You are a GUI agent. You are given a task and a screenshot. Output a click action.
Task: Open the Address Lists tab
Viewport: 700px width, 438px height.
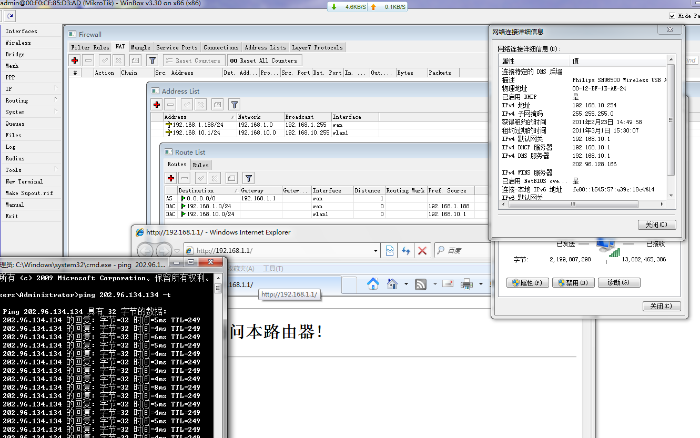click(x=266, y=47)
